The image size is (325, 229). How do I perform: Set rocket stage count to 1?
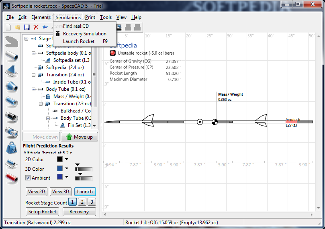pos(72,202)
